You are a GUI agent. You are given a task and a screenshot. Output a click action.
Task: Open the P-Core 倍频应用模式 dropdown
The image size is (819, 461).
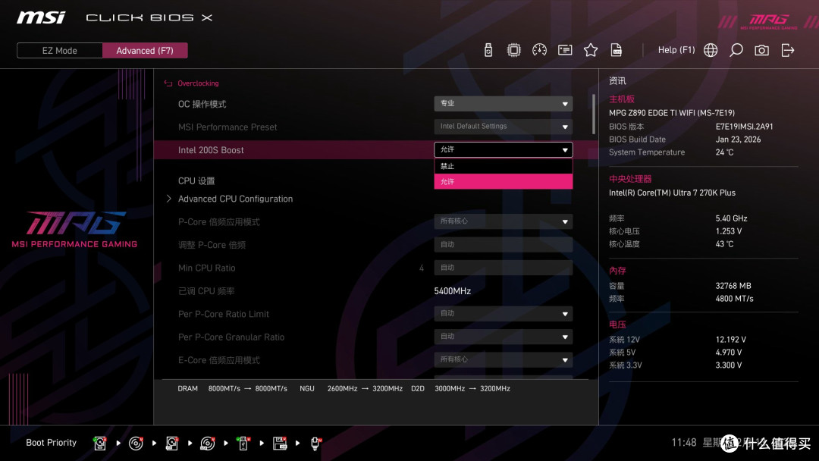(x=503, y=221)
